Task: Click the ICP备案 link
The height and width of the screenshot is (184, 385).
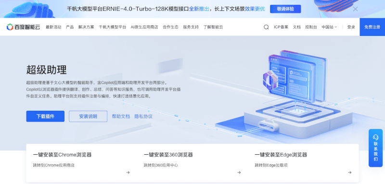Action: [281, 27]
